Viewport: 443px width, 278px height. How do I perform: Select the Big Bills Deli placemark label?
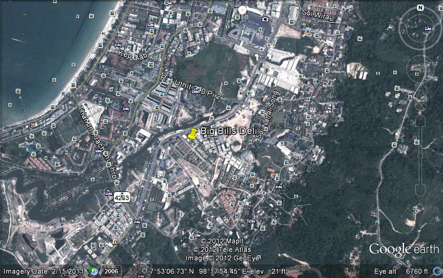[225, 131]
